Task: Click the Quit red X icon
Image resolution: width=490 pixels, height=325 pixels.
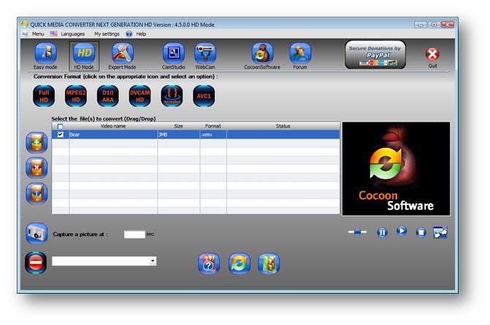Action: 432,54
